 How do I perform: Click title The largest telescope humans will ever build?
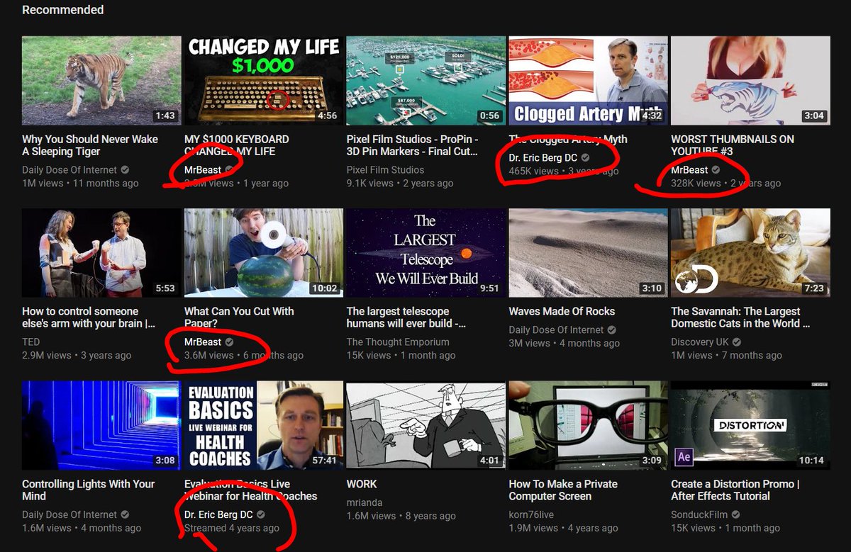pos(406,317)
